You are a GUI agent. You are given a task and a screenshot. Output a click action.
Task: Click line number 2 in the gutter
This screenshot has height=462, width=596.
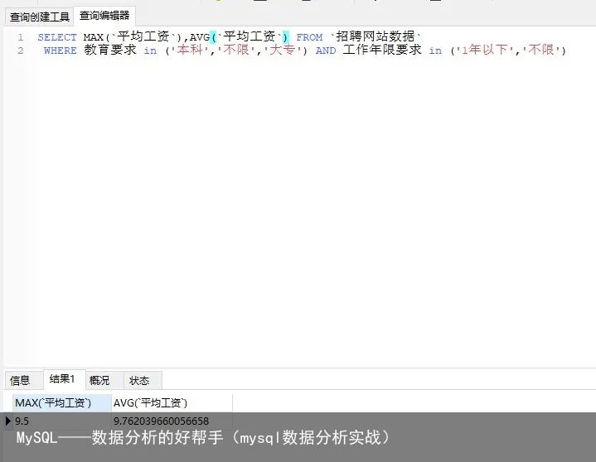click(x=21, y=51)
